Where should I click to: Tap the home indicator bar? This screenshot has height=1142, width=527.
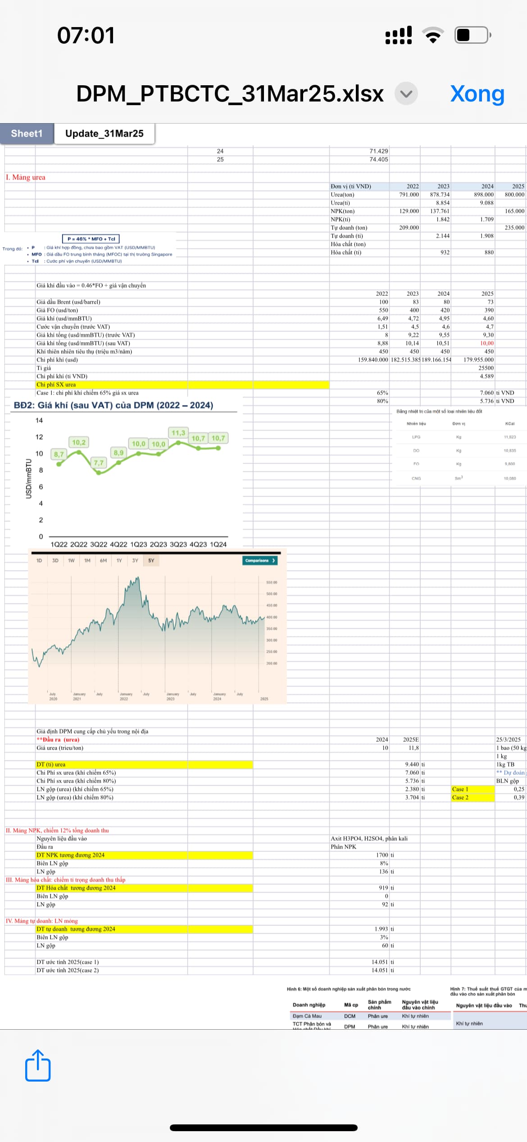263,1128
